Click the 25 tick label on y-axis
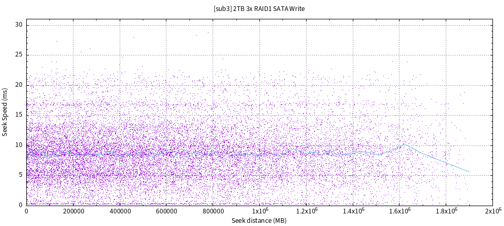504x226 pixels. point(19,55)
